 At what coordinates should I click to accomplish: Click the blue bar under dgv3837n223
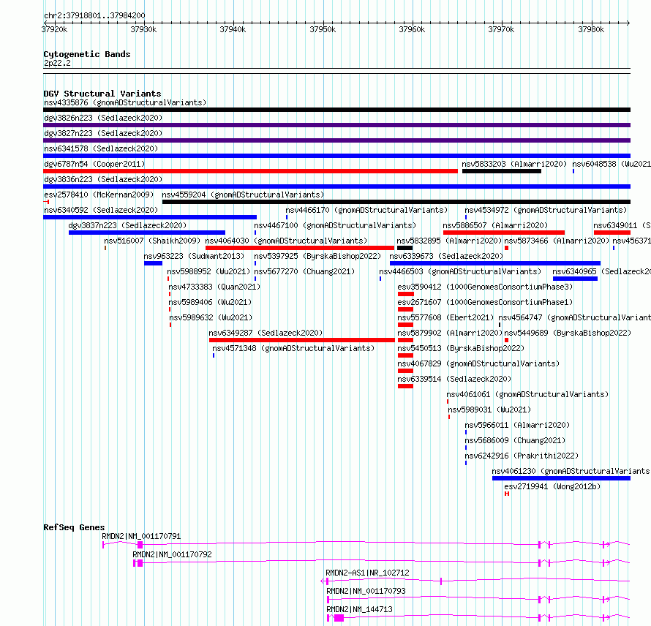point(147,233)
